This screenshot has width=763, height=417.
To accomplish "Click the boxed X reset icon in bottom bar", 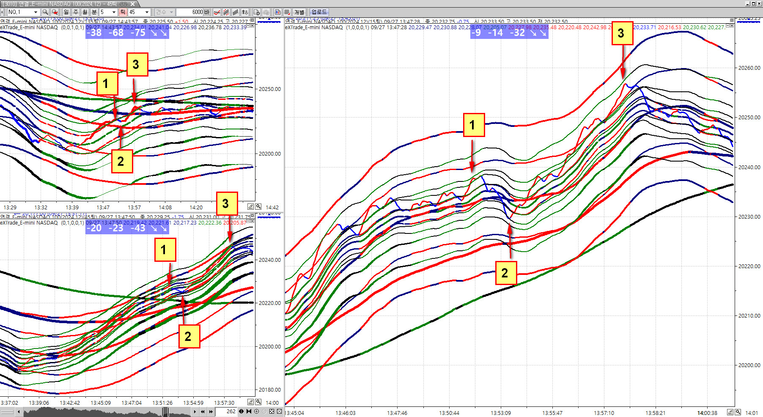I will click(x=280, y=412).
